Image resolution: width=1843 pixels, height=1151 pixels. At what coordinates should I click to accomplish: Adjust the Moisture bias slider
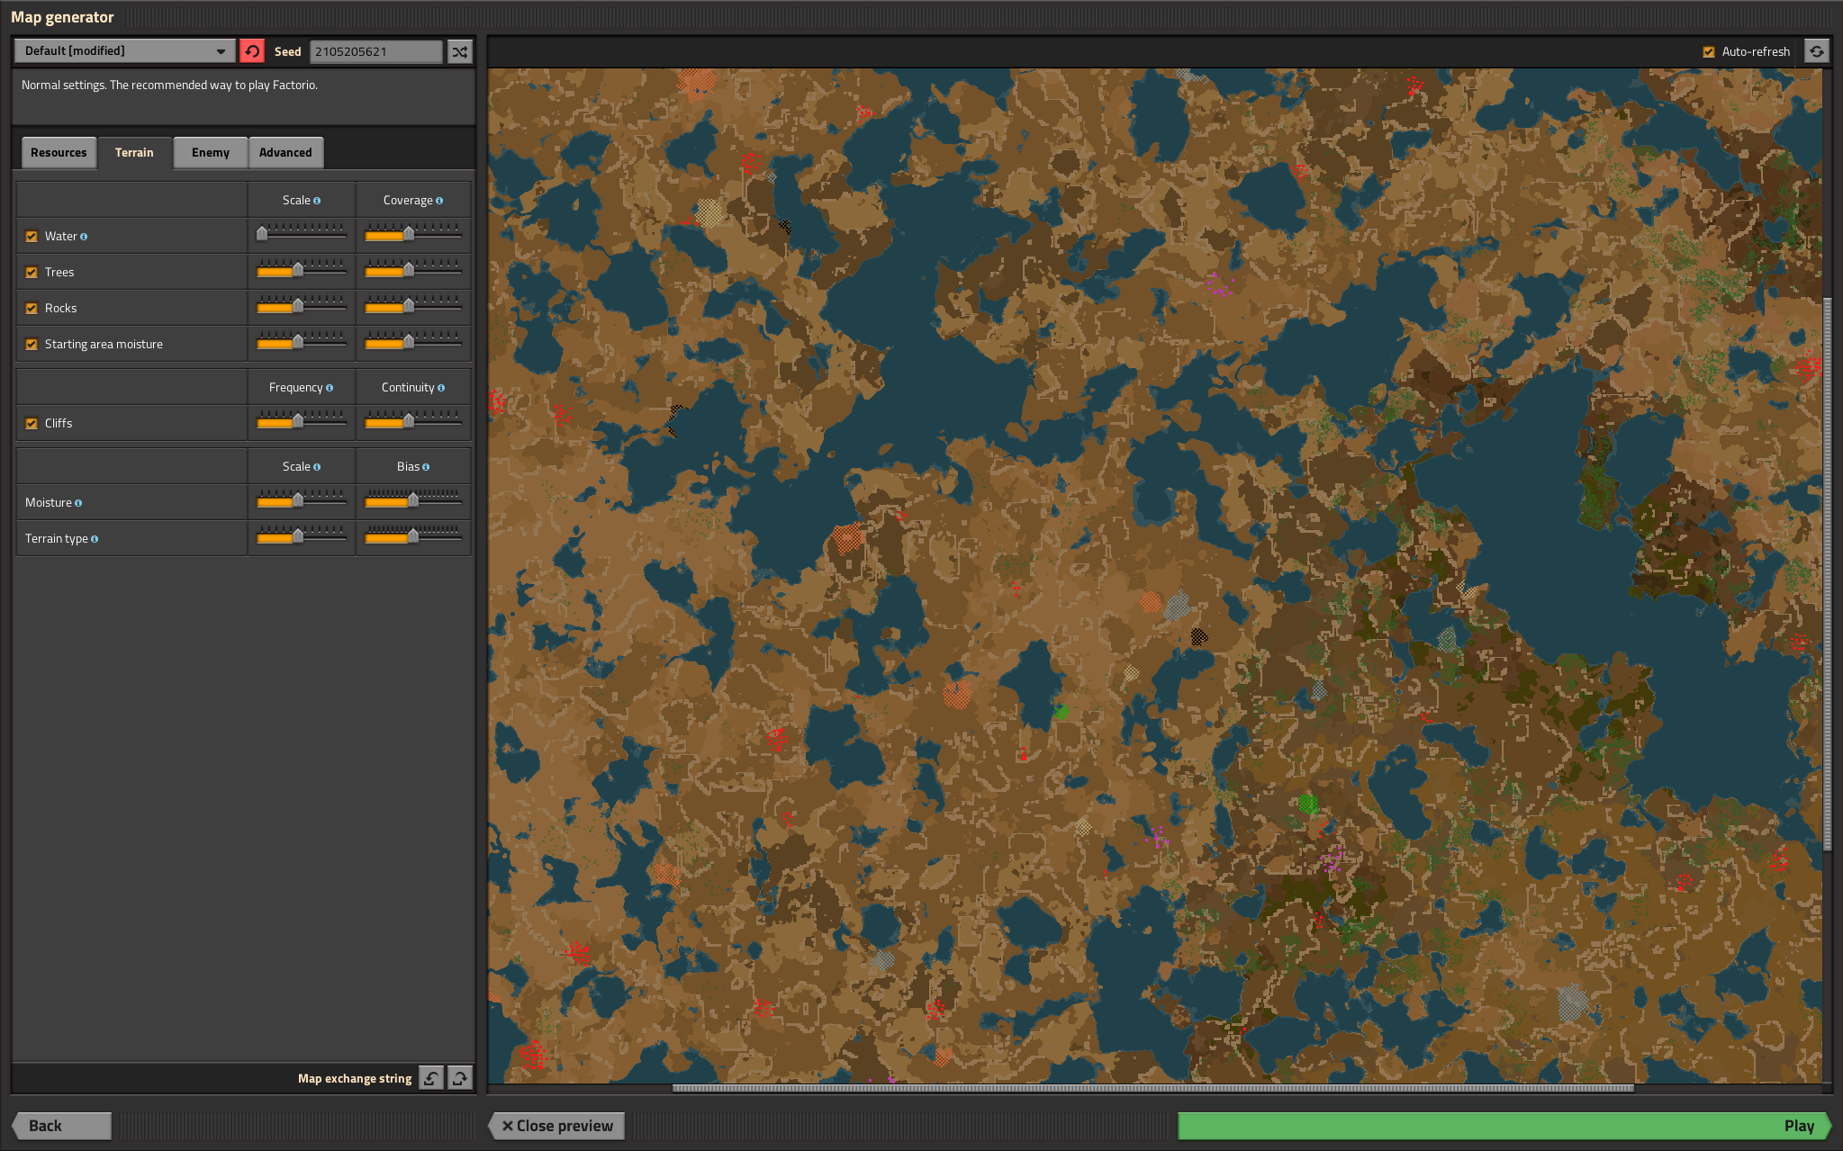click(x=413, y=500)
